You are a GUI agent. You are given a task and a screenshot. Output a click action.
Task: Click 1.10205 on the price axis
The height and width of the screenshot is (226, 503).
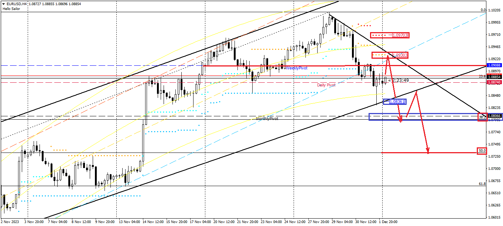(x=495, y=10)
